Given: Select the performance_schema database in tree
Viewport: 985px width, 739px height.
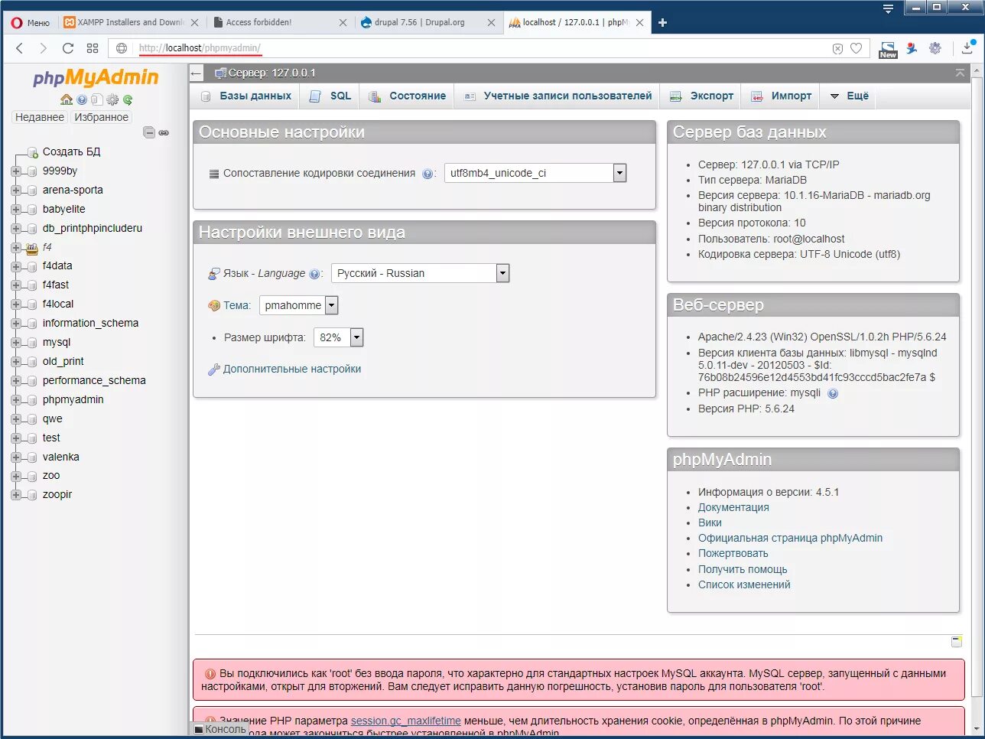Looking at the screenshot, I should pyautogui.click(x=94, y=380).
